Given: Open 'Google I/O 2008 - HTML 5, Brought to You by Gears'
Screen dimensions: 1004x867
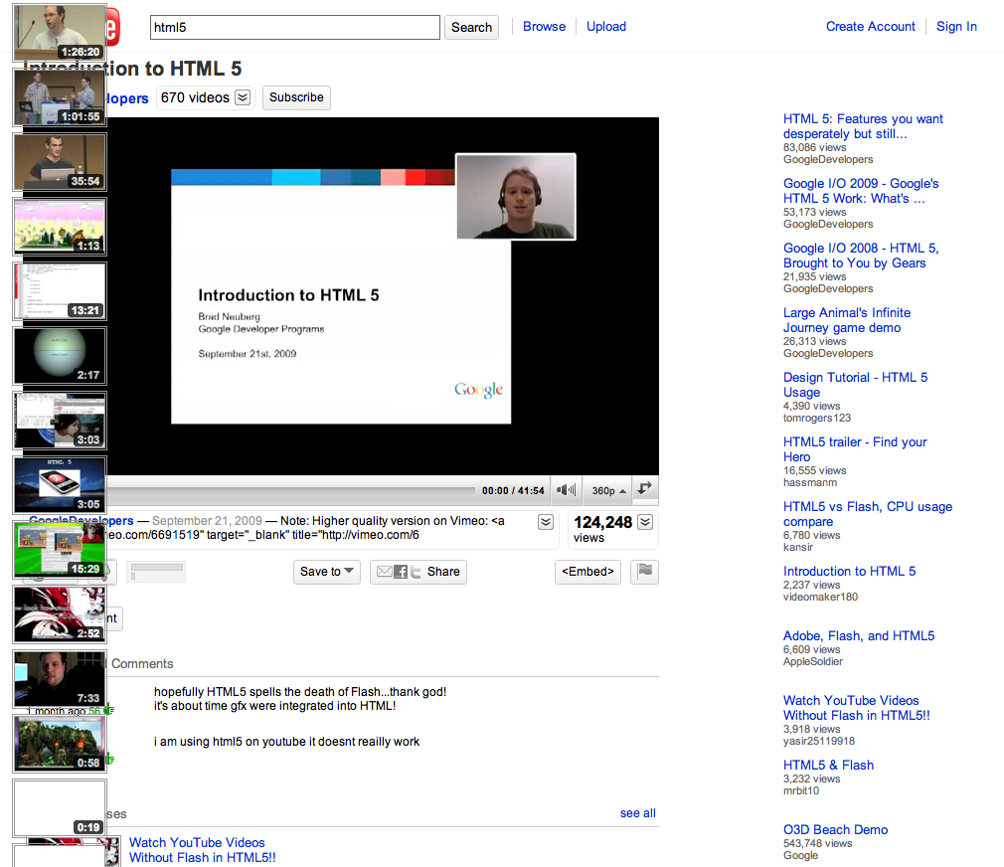Looking at the screenshot, I should pos(861,256).
